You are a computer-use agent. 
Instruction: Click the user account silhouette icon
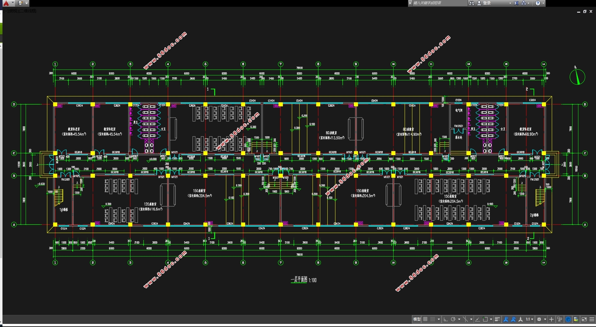[x=479, y=3]
